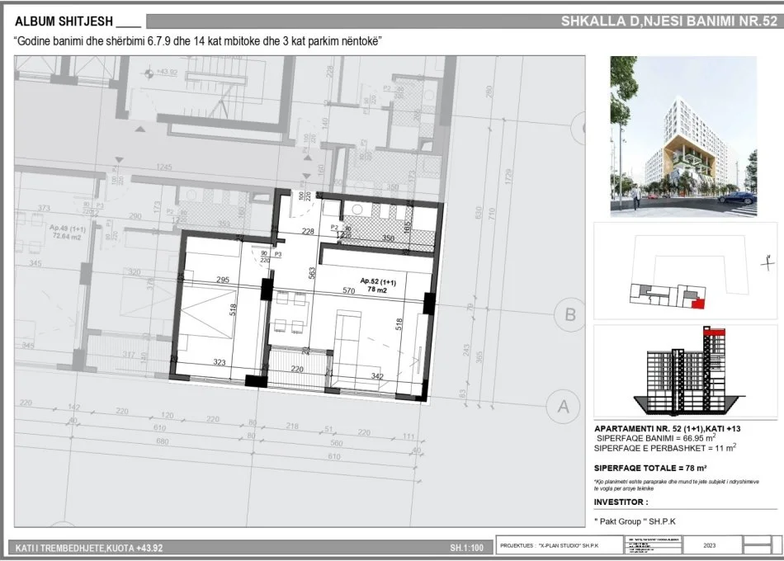Click the SH.1:100 scale label
Image resolution: width=784 pixels, height=561 pixels.
466,546
